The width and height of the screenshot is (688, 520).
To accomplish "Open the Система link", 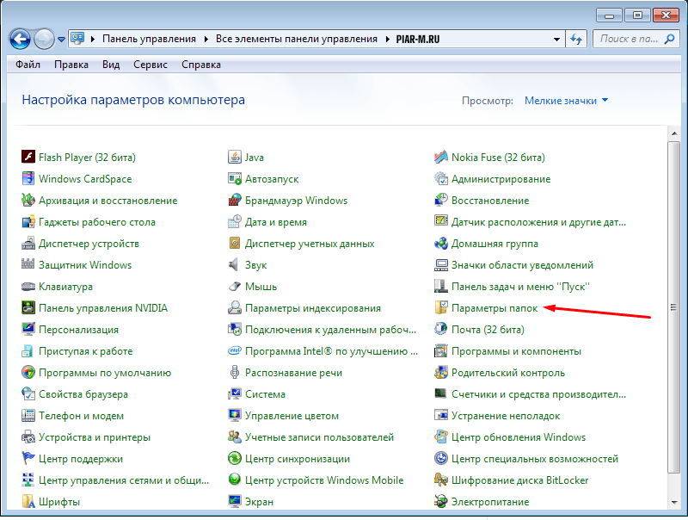I will [265, 394].
